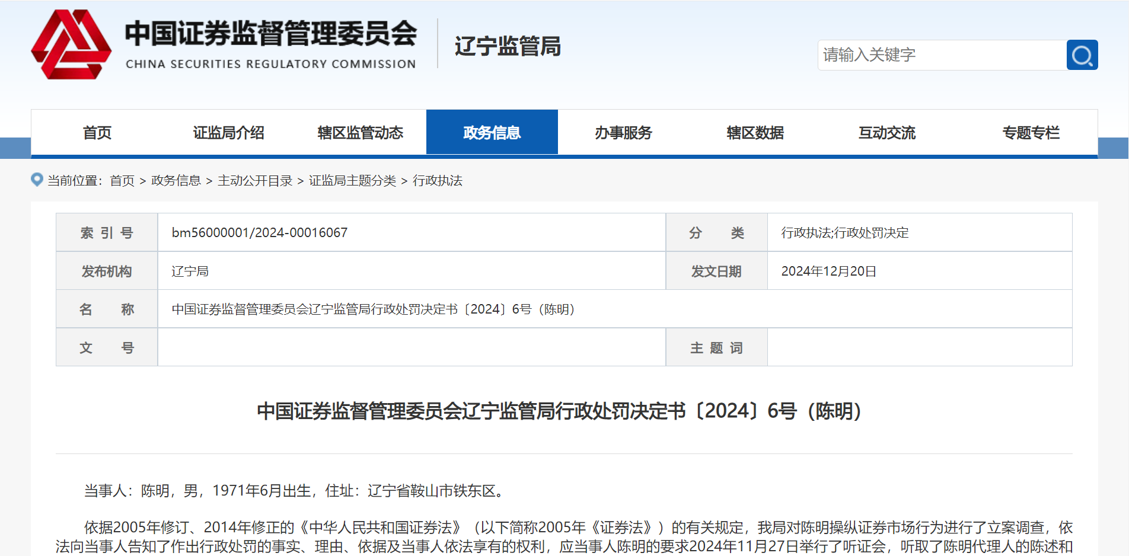Go to the 辖区数据 section

tap(755, 133)
